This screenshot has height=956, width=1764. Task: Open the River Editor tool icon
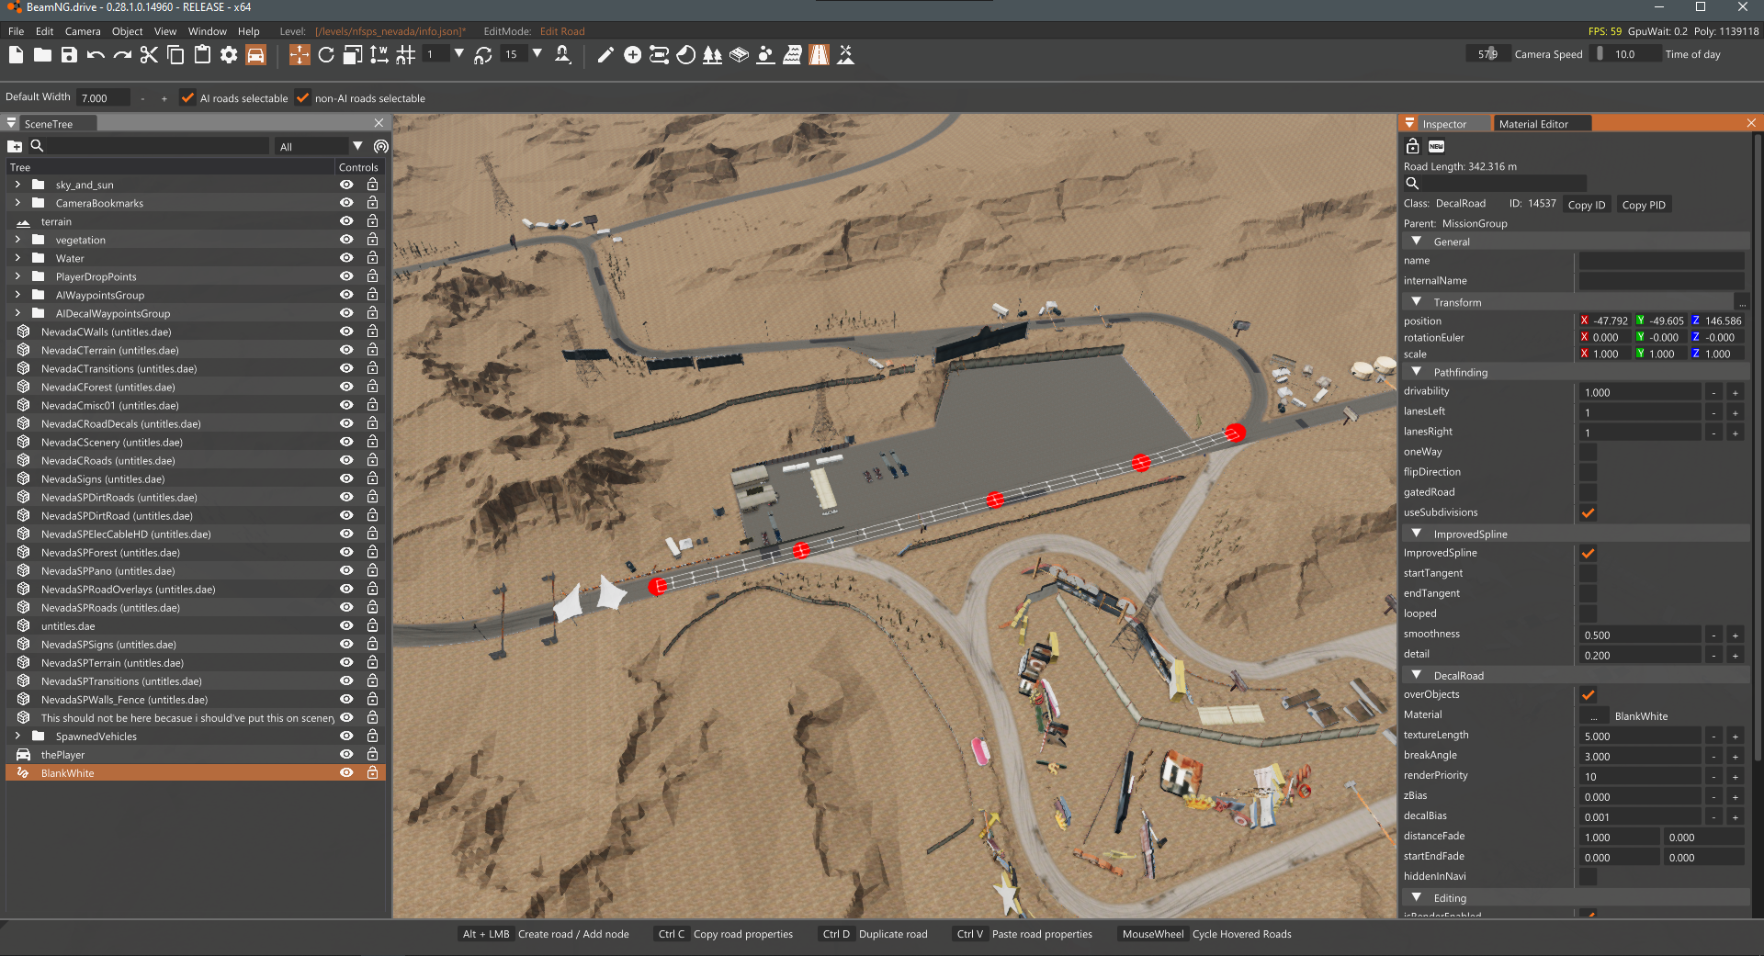[x=792, y=55]
